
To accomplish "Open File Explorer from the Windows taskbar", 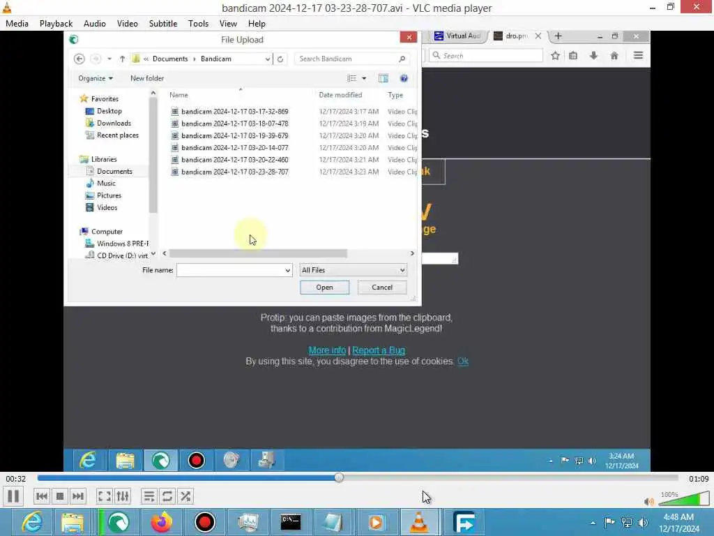I will tap(73, 522).
